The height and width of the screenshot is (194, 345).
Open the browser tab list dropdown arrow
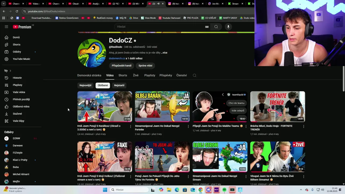[x=4, y=4]
